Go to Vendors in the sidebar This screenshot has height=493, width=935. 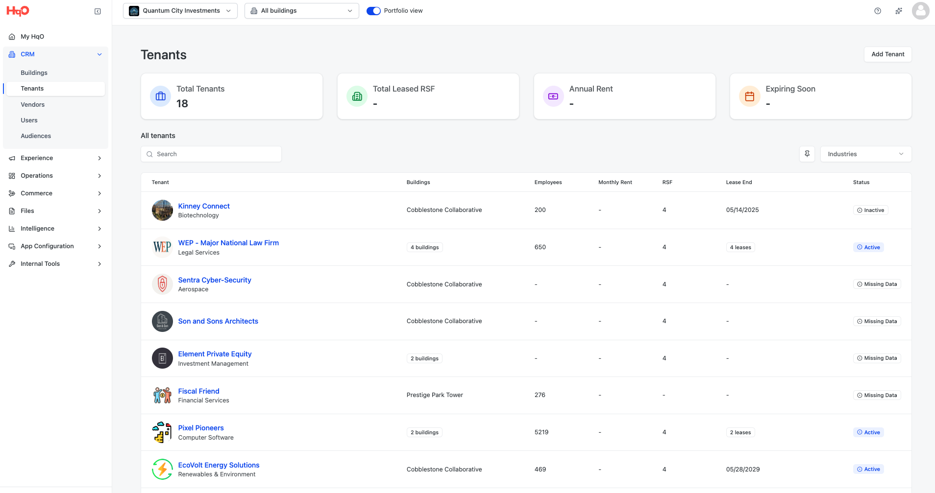[33, 104]
